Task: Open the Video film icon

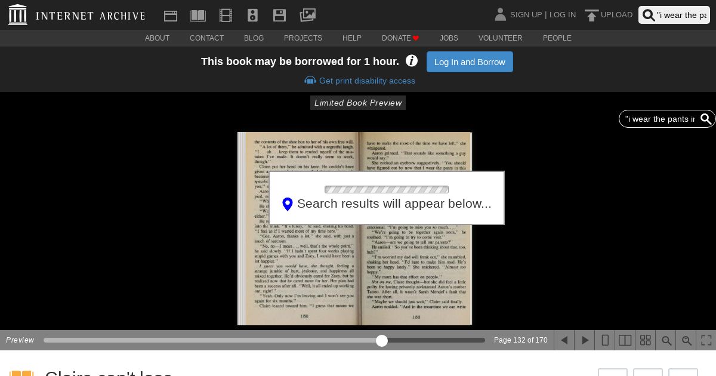Action: 226,16
